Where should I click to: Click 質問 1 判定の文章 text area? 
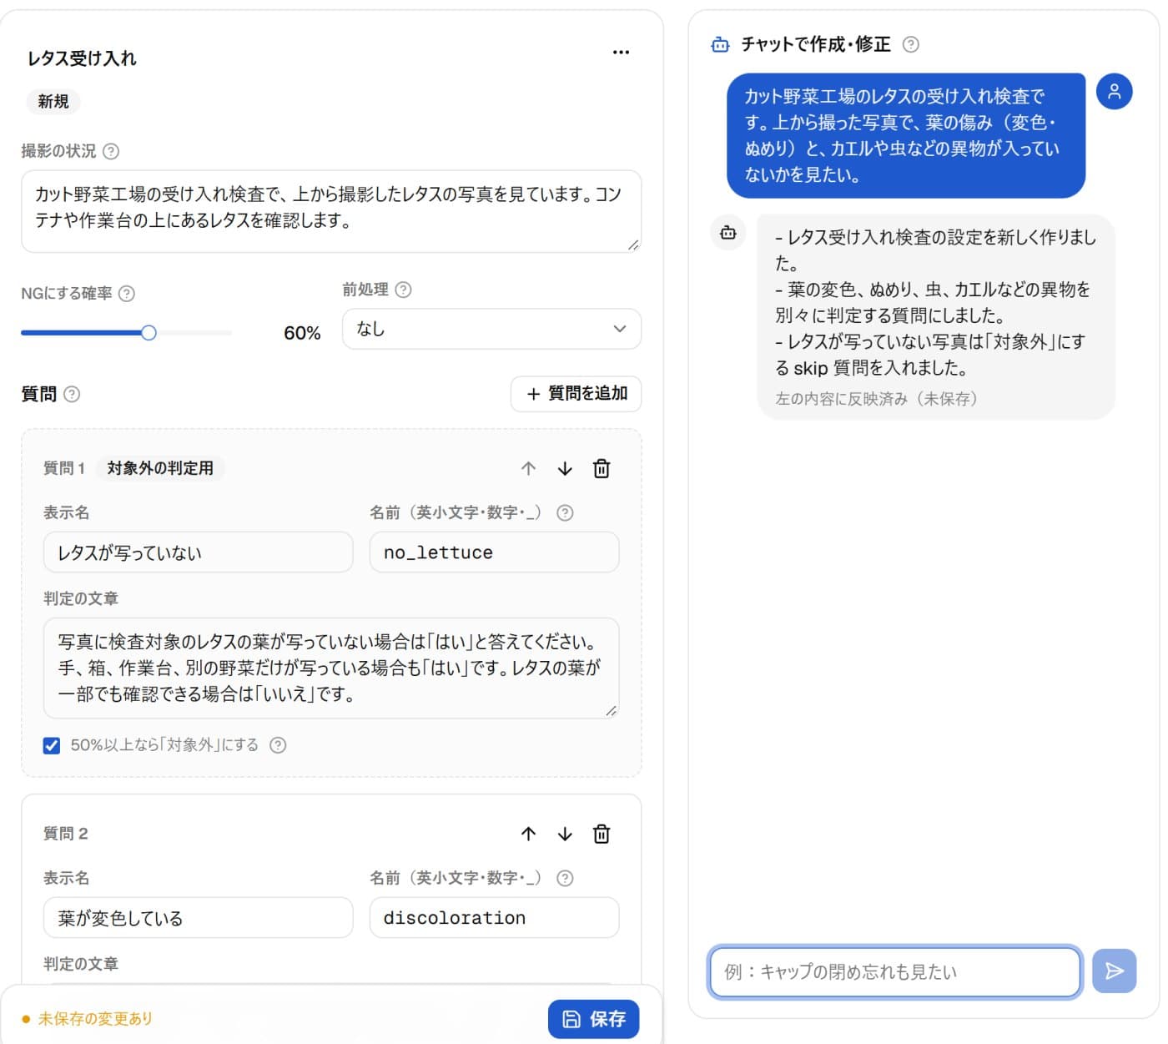pyautogui.click(x=331, y=668)
